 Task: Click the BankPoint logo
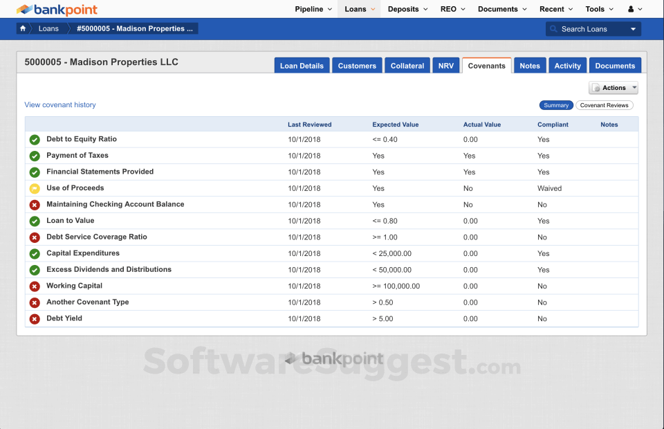pos(57,10)
